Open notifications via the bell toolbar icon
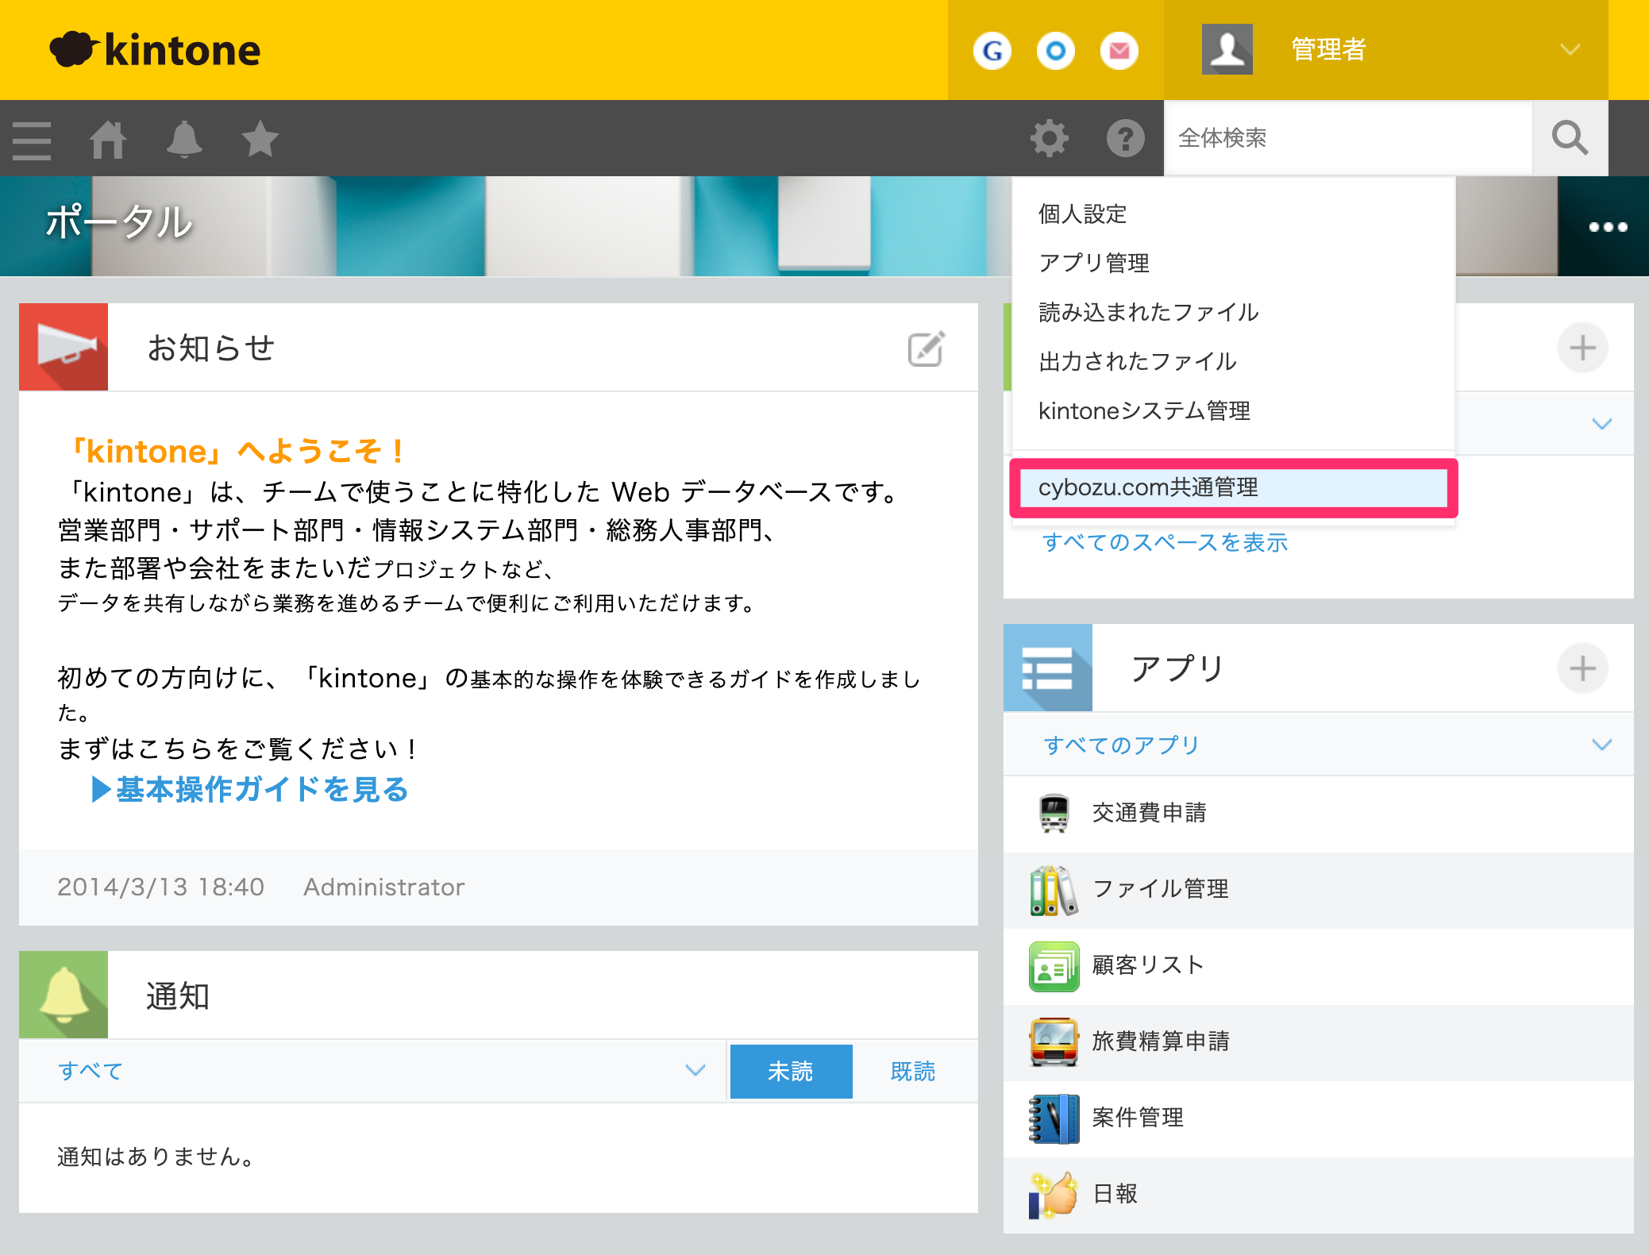The image size is (1649, 1255). click(x=184, y=140)
